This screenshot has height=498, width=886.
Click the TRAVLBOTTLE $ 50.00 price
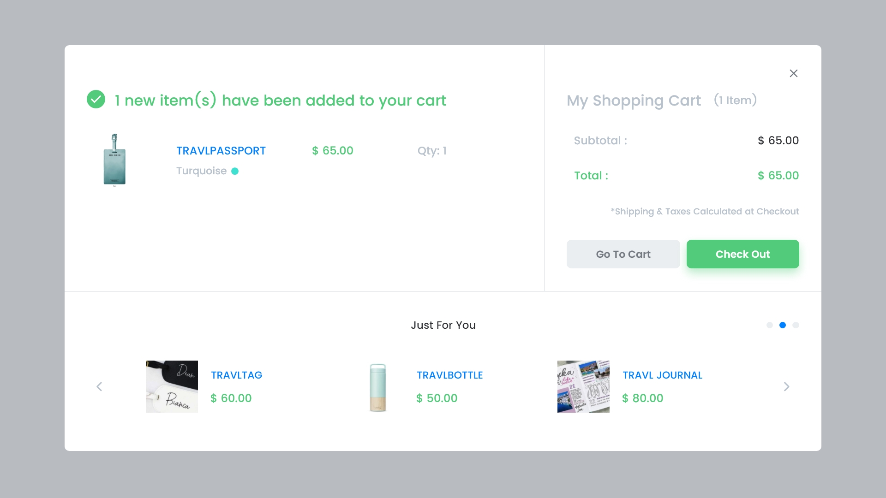[437, 398]
